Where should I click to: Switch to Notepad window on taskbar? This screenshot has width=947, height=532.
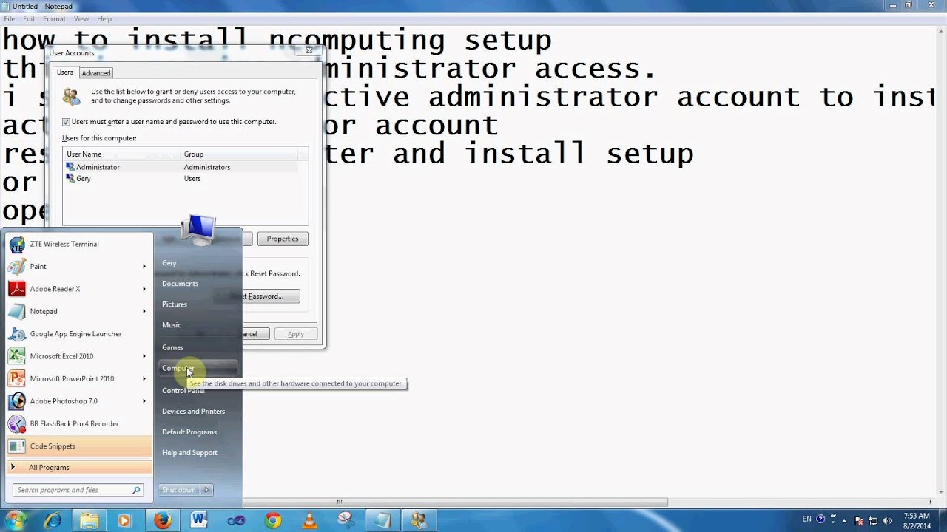pyautogui.click(x=382, y=520)
